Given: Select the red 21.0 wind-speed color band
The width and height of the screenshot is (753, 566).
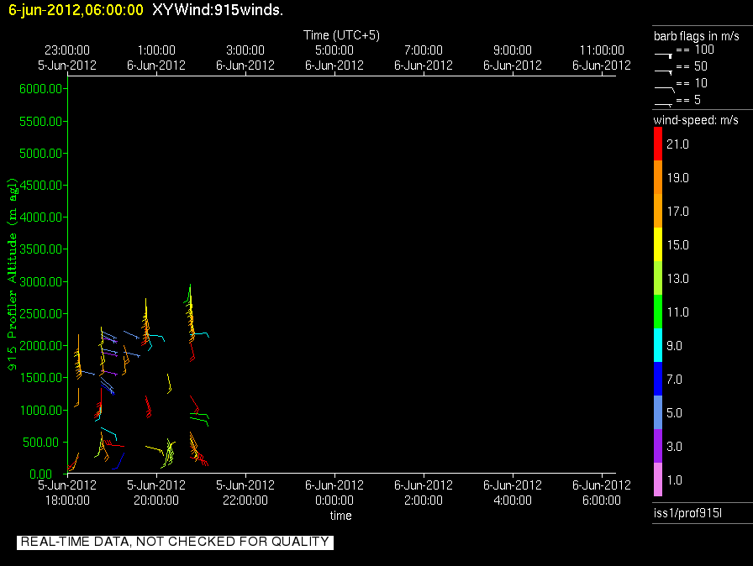Looking at the screenshot, I should click(x=658, y=144).
